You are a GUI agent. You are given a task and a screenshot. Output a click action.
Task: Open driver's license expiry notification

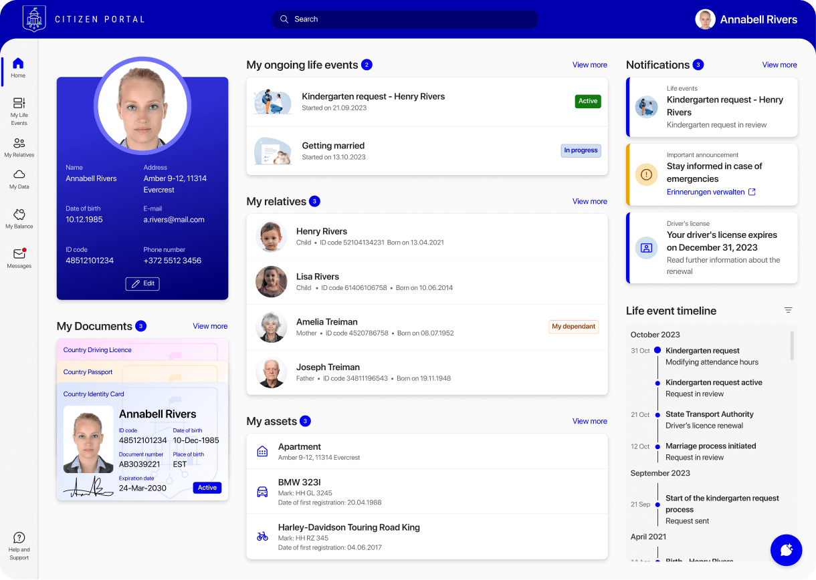712,248
